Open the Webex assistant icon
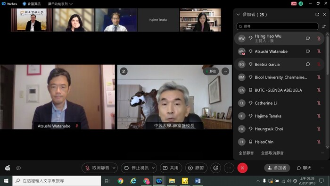The image size is (330, 186). tap(8, 168)
